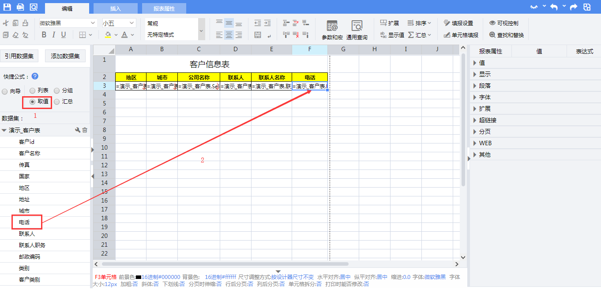Select the 向导 radio button
Image resolution: width=601 pixels, height=290 pixels.
pyautogui.click(x=5, y=91)
